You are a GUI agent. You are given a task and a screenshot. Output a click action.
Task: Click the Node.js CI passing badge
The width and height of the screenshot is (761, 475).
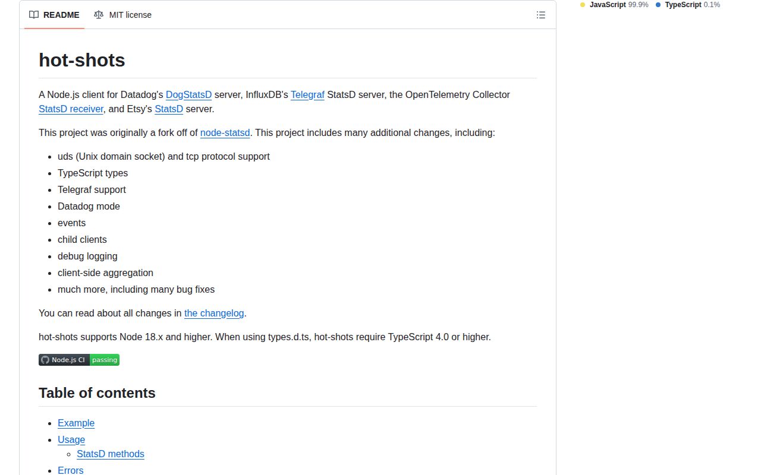point(79,360)
